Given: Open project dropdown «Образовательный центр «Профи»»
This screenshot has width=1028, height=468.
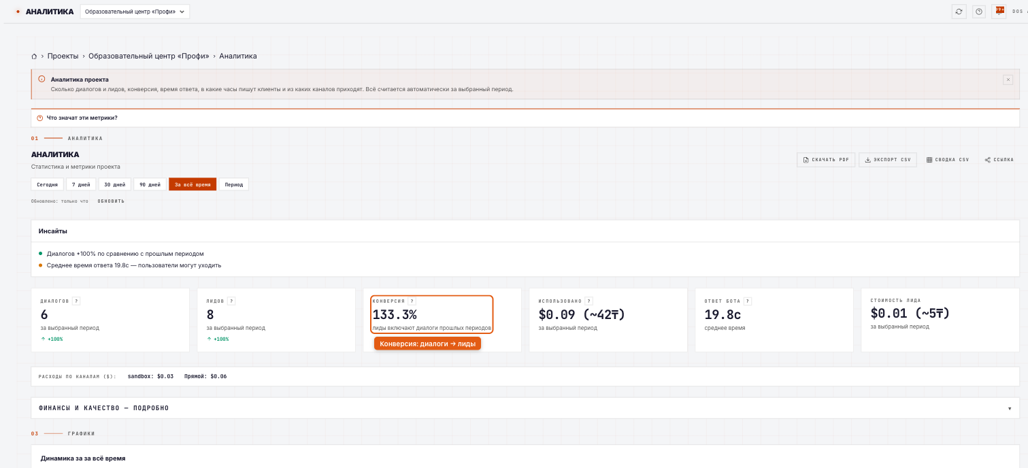Looking at the screenshot, I should (135, 12).
